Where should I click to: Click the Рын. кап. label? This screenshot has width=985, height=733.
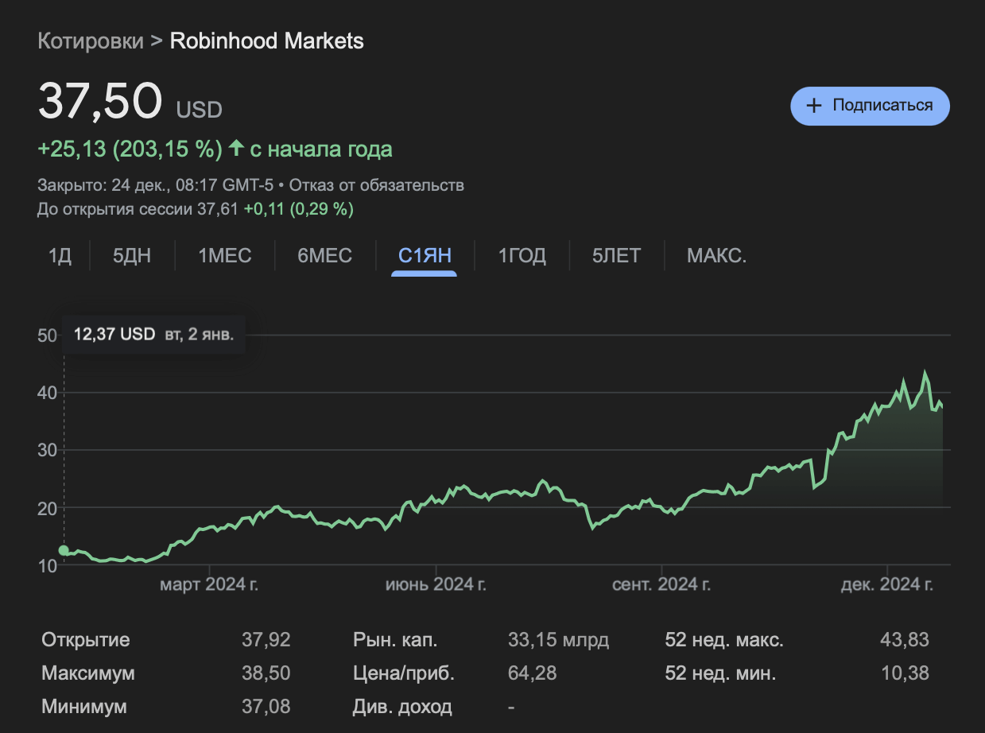395,640
